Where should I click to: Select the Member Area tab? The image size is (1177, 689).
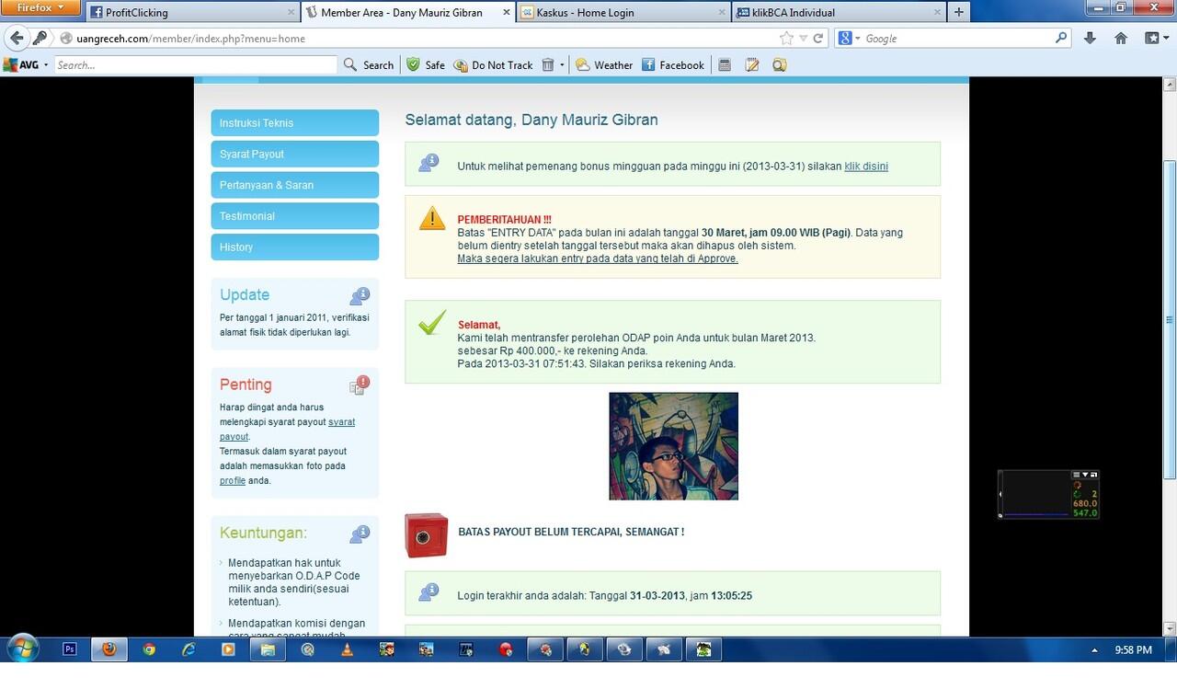408,12
